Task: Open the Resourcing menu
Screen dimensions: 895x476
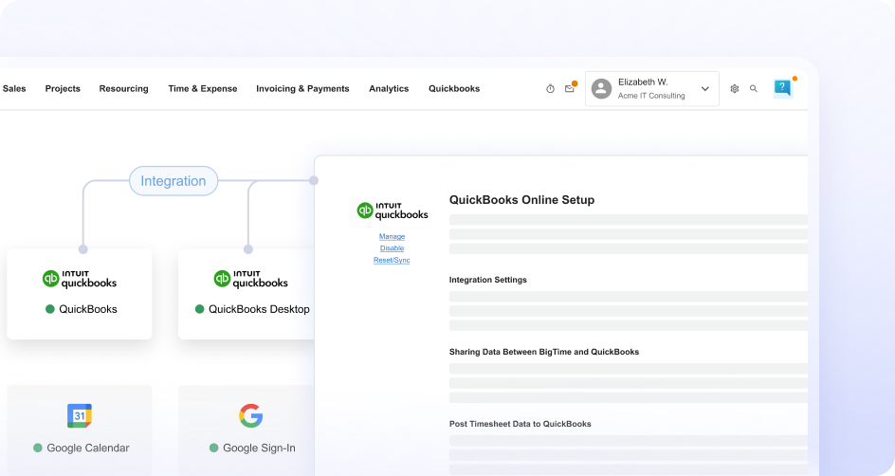Action: click(x=123, y=89)
